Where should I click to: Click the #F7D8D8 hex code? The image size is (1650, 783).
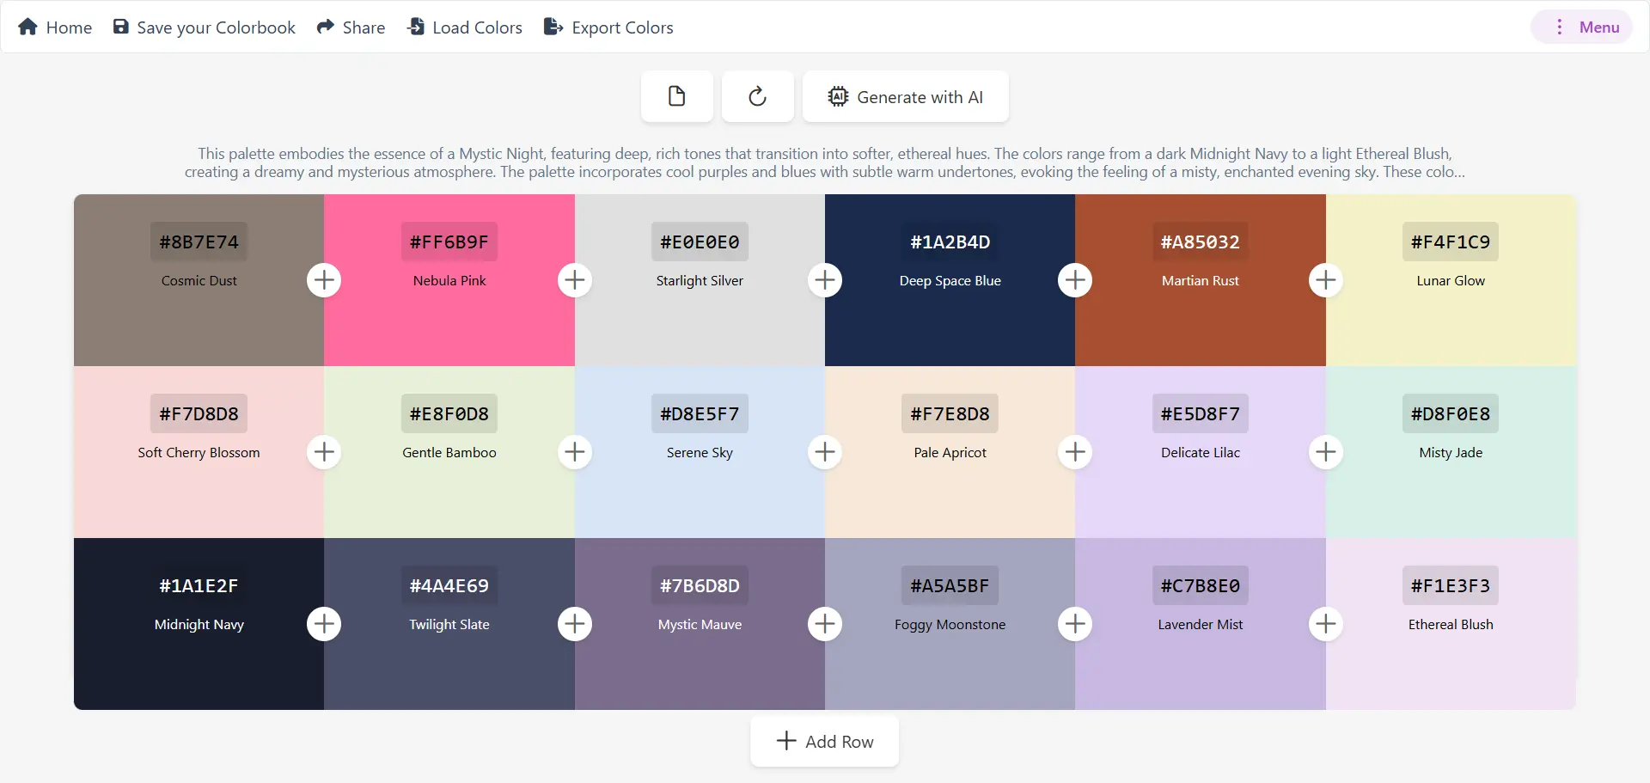(x=199, y=414)
